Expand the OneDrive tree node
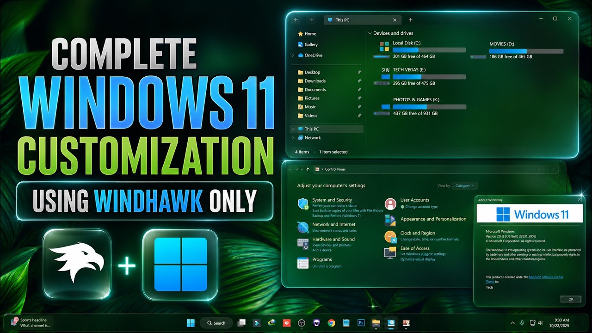This screenshot has width=592, height=333. (293, 55)
